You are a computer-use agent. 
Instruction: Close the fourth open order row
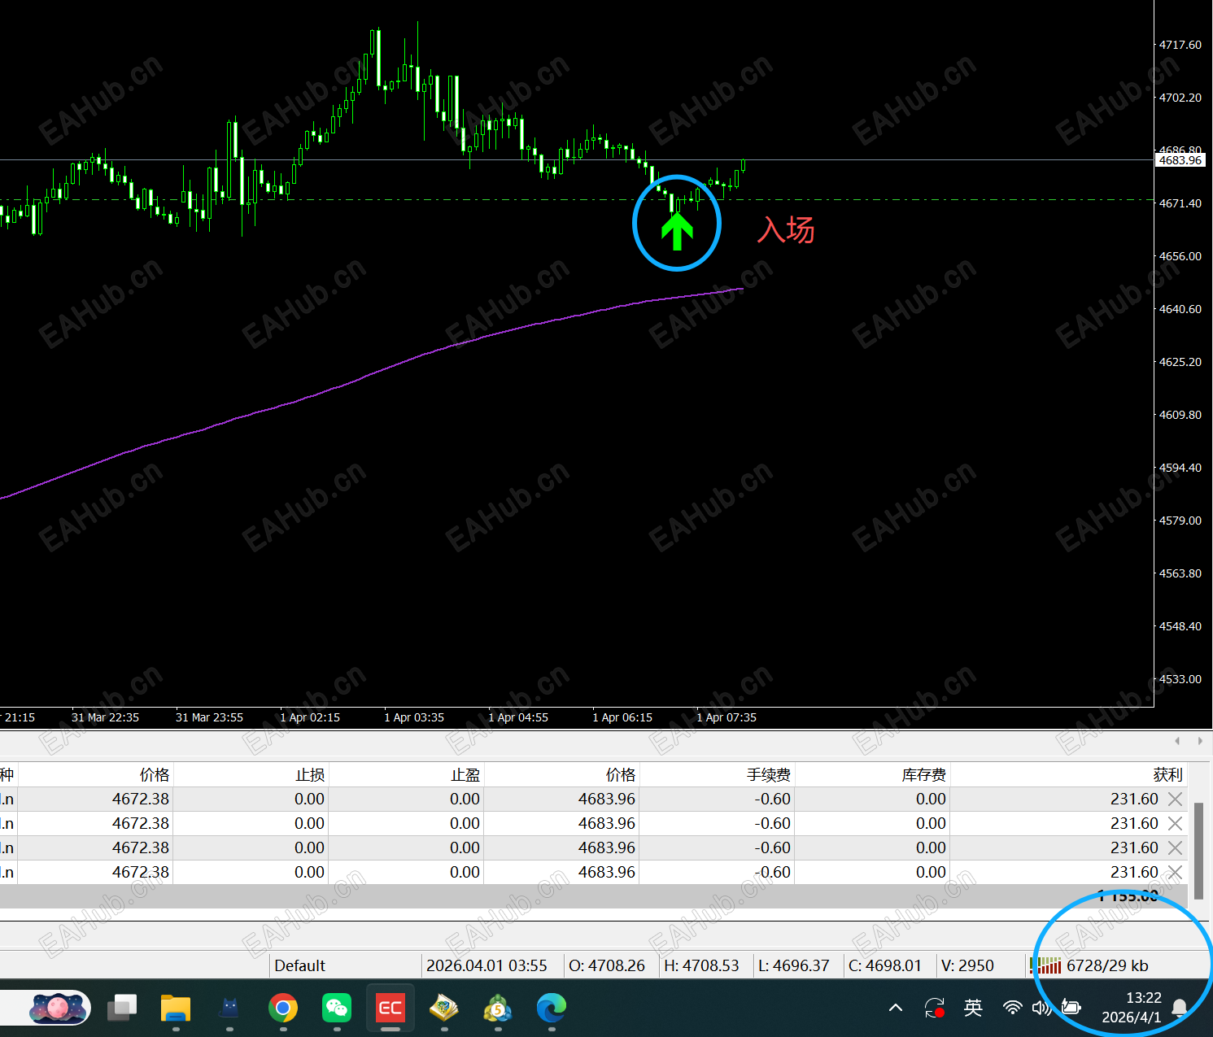[1175, 873]
